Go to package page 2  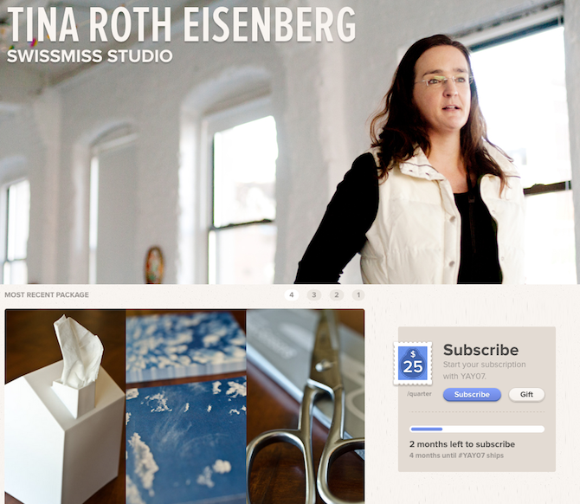point(336,295)
